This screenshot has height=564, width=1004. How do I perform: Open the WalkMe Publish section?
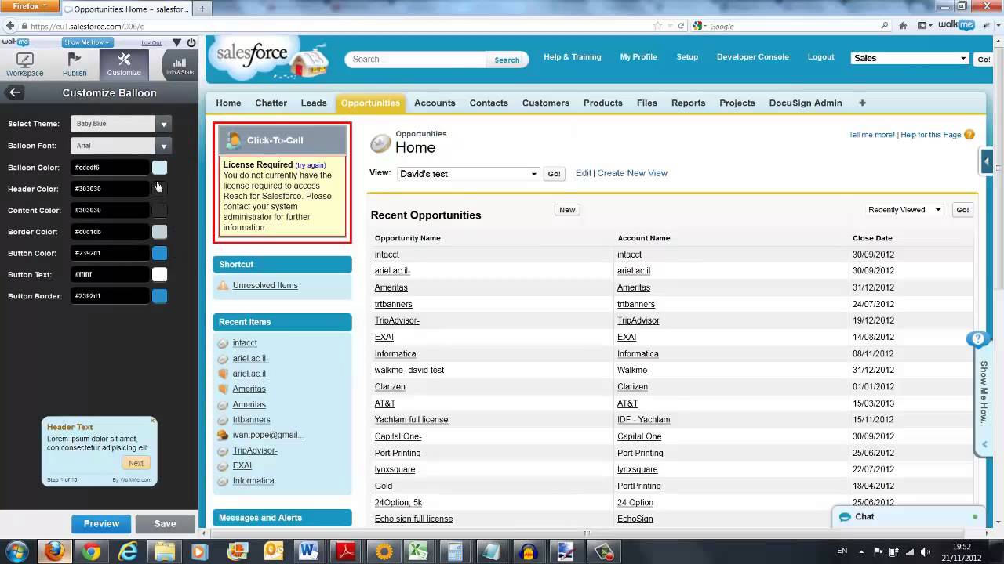(75, 64)
